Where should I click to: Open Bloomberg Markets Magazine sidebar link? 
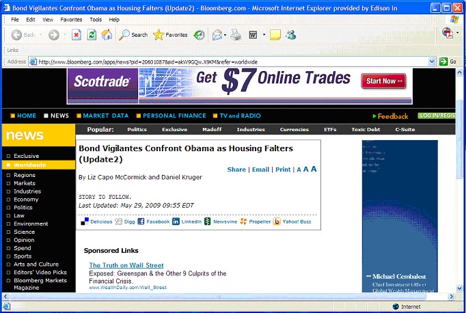(40, 284)
